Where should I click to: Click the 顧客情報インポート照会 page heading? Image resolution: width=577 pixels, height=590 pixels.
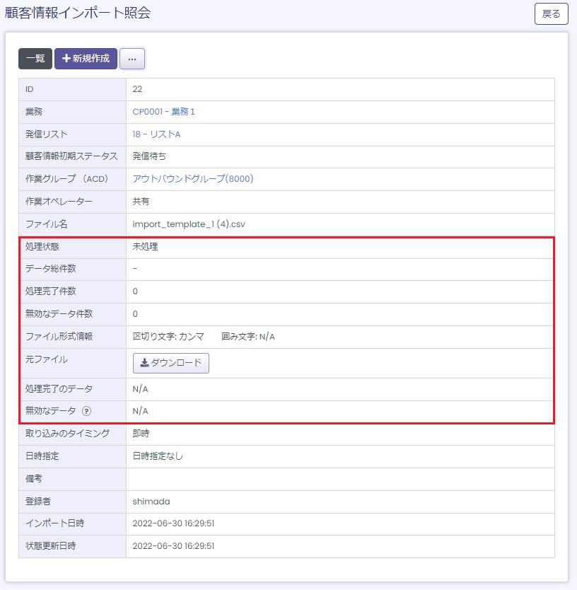[78, 13]
